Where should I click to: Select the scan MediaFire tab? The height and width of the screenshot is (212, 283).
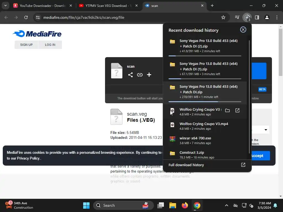coord(174,6)
